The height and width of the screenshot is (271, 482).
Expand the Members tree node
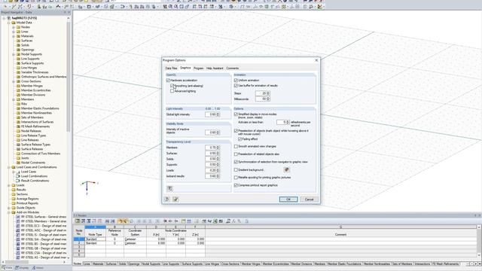[x=14, y=99]
